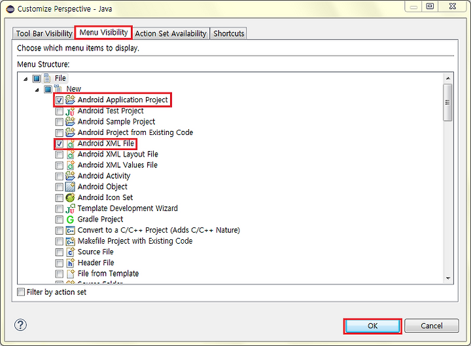Image resolution: width=471 pixels, height=346 pixels.
Task: Click the Android Activity icon
Action: pyautogui.click(x=70, y=176)
